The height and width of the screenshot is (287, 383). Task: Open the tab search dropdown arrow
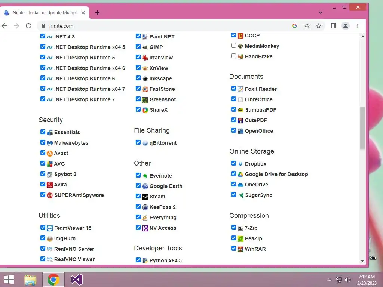(321, 13)
